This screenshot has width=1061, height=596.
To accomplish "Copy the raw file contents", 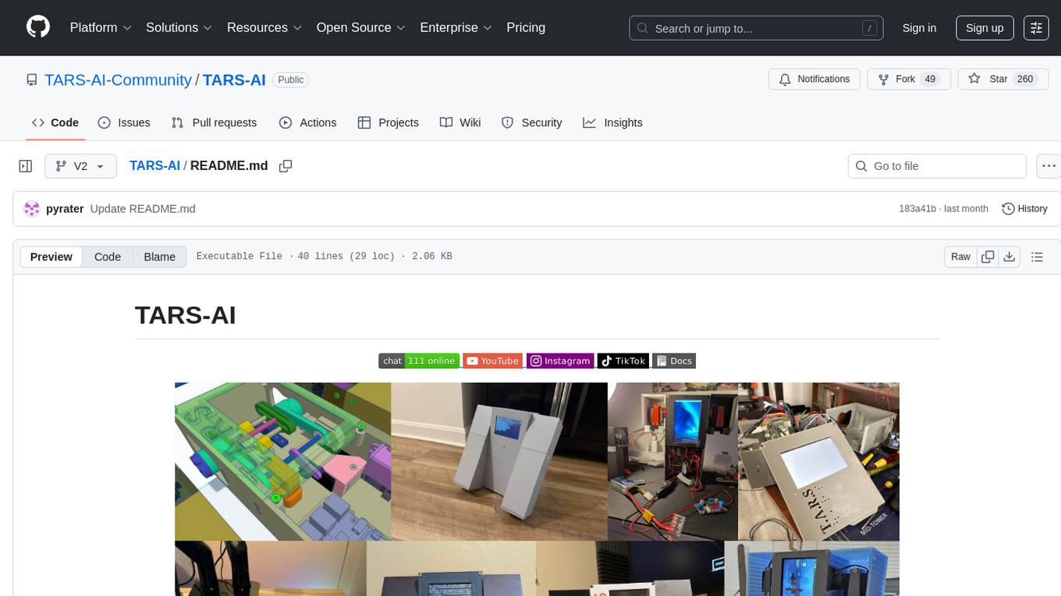I will coord(988,257).
